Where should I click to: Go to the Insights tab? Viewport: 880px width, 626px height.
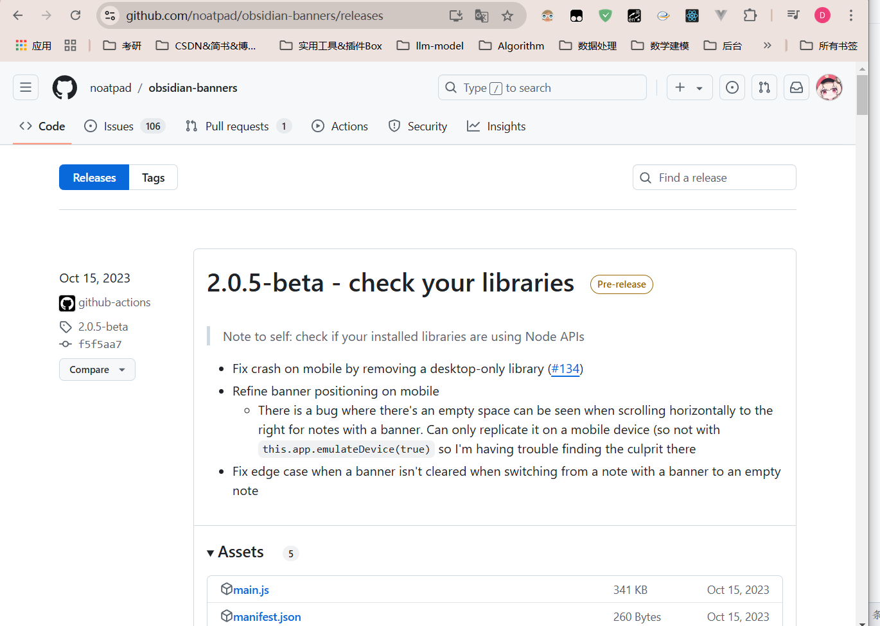tap(496, 126)
